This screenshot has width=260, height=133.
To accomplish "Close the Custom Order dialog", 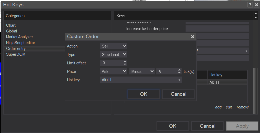I will (x=193, y=37).
